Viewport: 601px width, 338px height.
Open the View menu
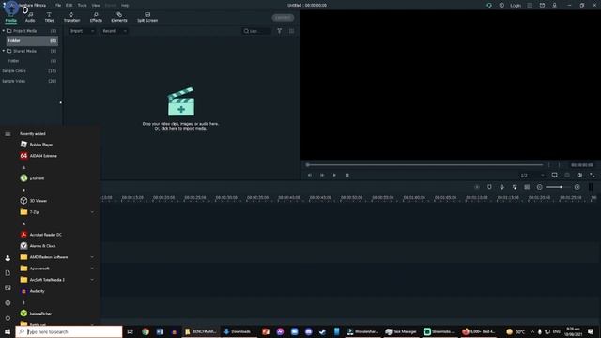(96, 6)
